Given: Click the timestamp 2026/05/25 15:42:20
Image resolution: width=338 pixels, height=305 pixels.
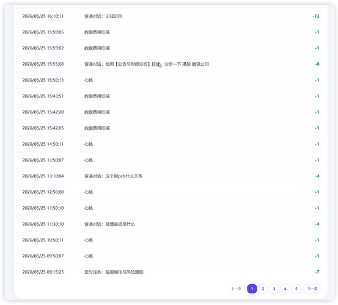Looking at the screenshot, I should [43, 112].
